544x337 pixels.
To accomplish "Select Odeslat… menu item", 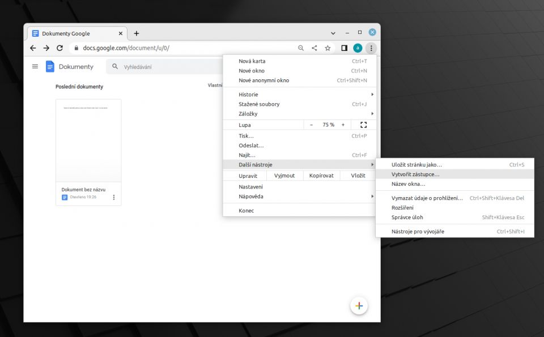I will (299, 146).
